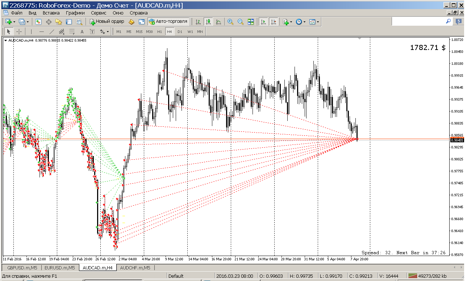Open the Strategy Tester magnifier icon

pos(79,22)
